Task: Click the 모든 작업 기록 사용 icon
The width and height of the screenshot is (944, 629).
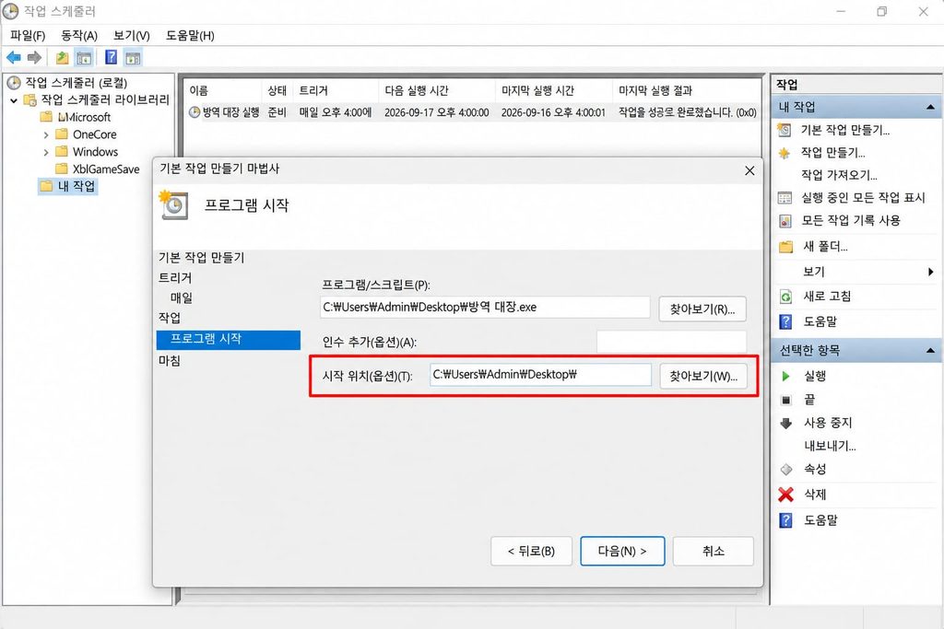Action: 785,221
